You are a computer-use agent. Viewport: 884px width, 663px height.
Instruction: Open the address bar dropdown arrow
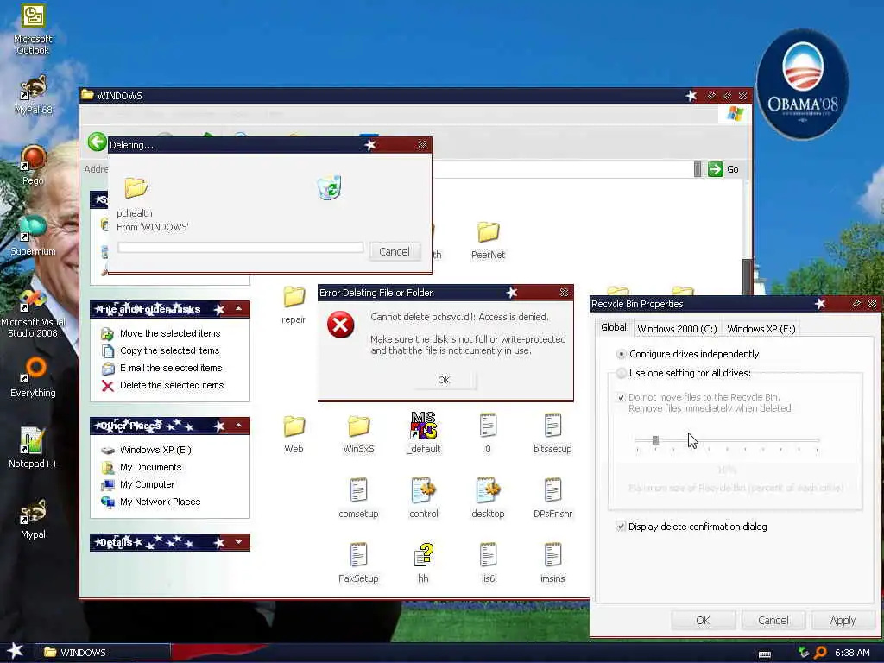click(698, 169)
